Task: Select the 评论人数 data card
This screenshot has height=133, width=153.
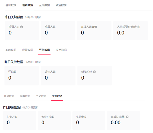Action: [58, 75]
